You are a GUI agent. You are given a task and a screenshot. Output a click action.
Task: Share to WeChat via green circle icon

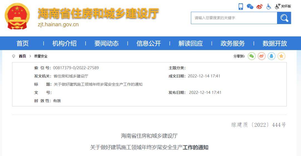pyautogui.click(x=252, y=56)
